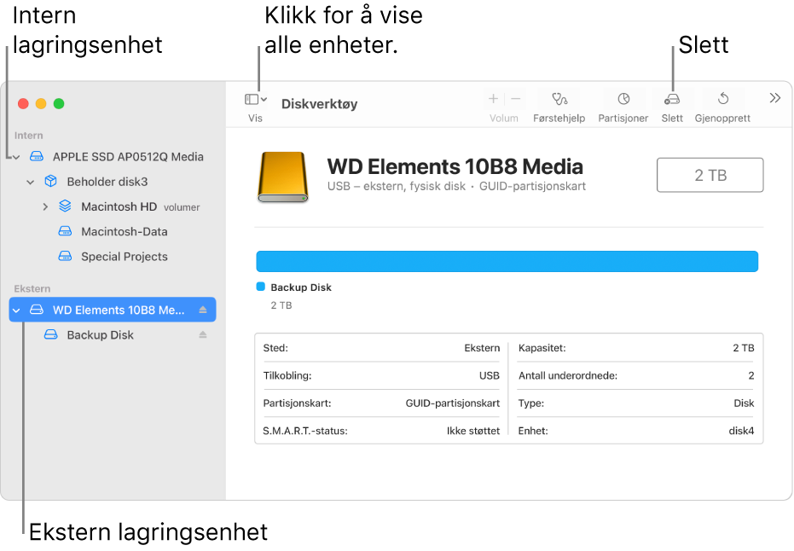The height and width of the screenshot is (551, 794).
Task: Click the Sted Ekstern value
Action: [x=482, y=348]
